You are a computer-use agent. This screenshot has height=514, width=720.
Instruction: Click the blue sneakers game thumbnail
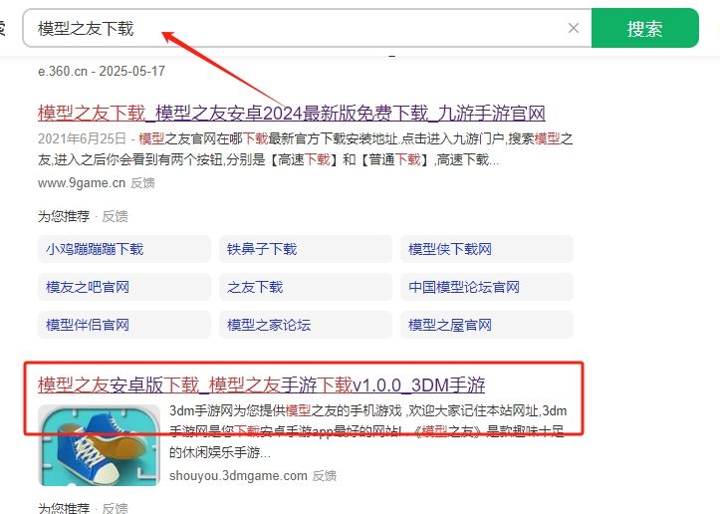pos(99,442)
